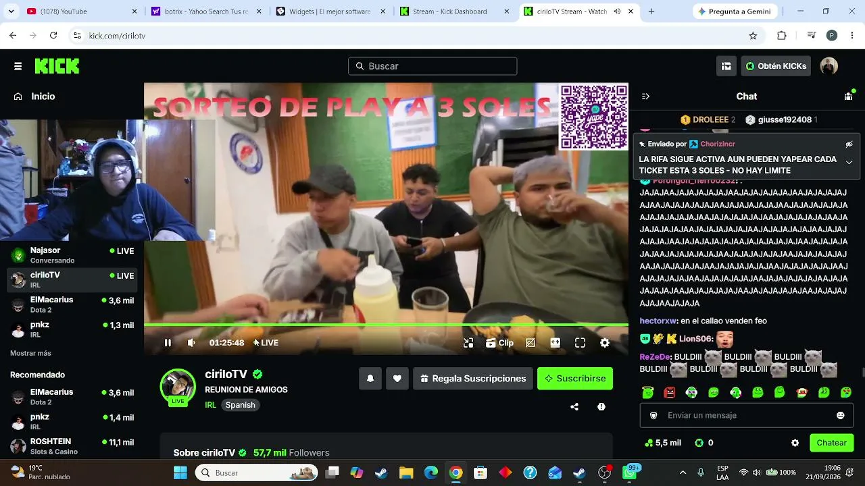Mute the stream player volume
This screenshot has width=865, height=486.
click(x=191, y=343)
